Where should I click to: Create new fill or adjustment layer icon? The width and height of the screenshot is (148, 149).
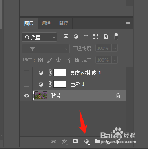click(86, 142)
